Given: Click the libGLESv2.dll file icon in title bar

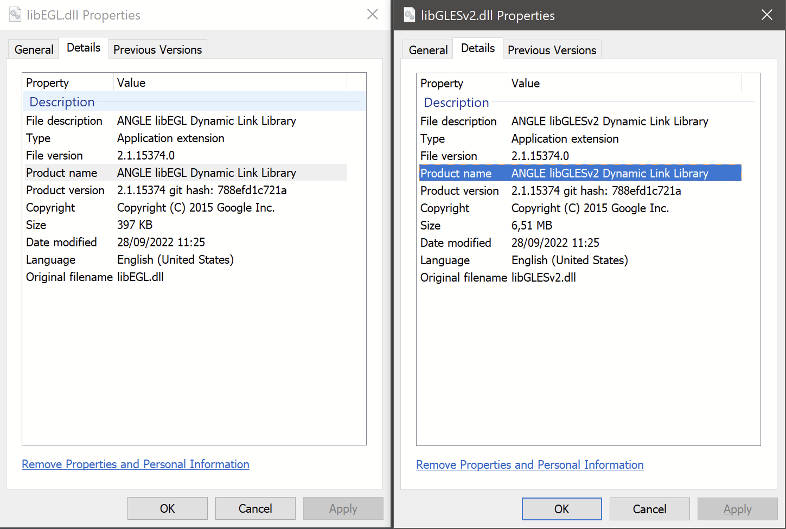Looking at the screenshot, I should pos(410,15).
